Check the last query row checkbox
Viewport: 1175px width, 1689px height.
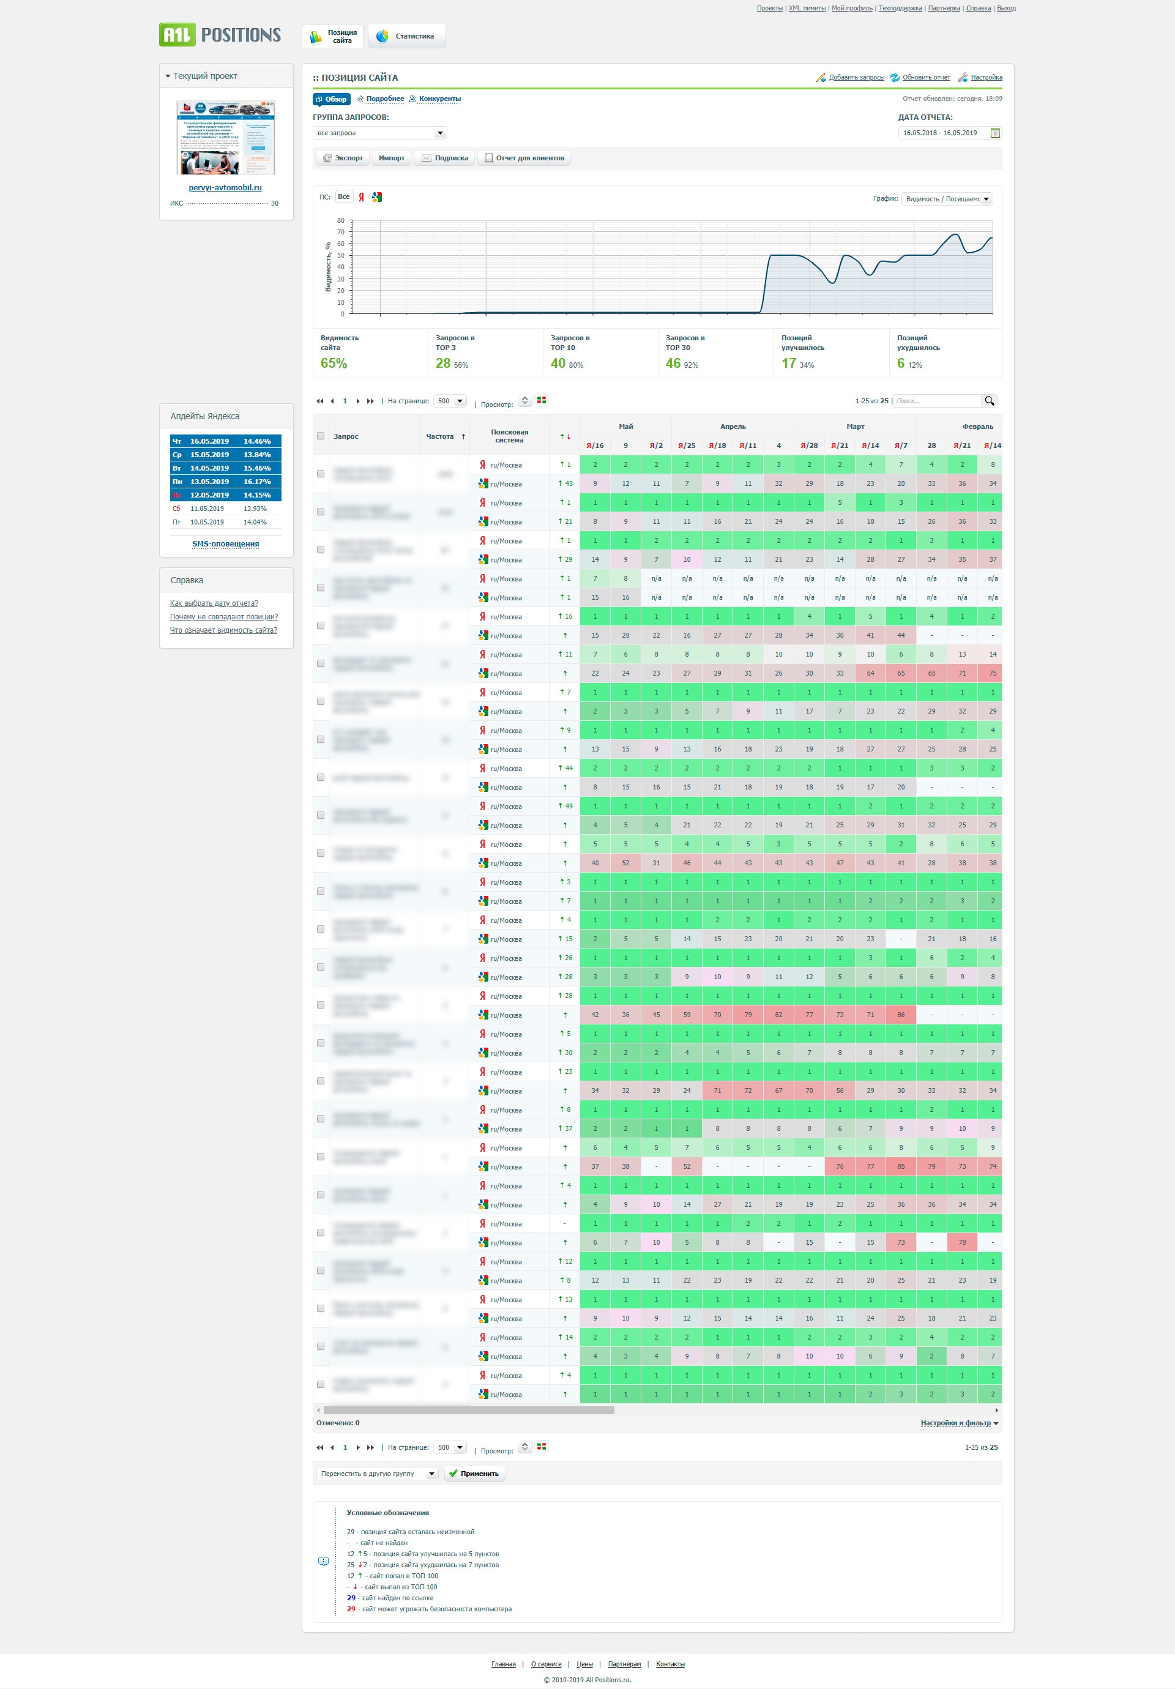point(320,1384)
